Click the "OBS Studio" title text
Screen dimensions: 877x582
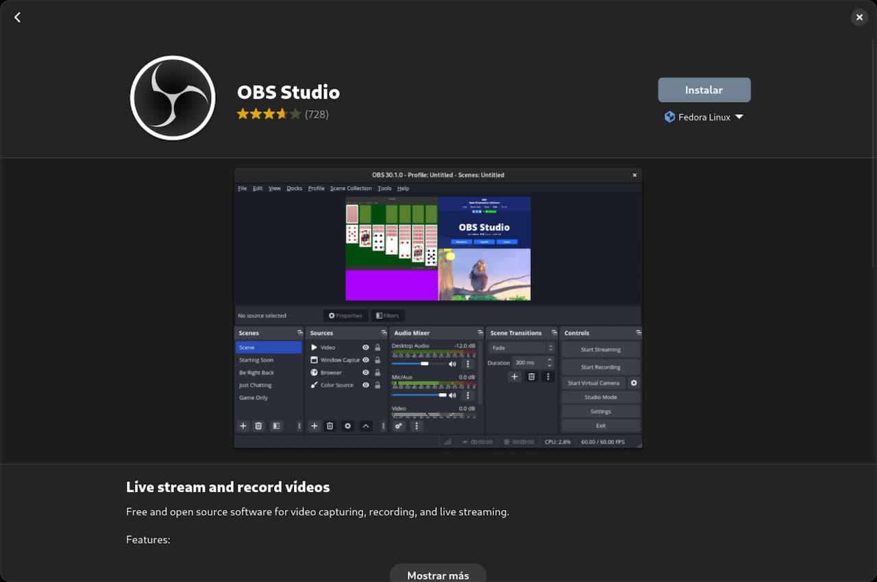click(288, 92)
